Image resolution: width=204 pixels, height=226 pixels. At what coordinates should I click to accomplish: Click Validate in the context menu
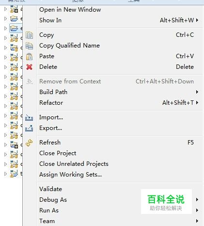50,189
